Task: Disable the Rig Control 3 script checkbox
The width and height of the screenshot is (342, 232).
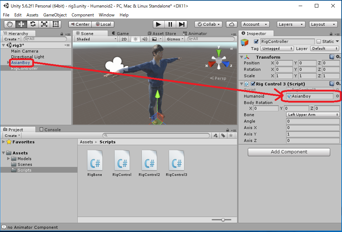Action: [x=253, y=84]
